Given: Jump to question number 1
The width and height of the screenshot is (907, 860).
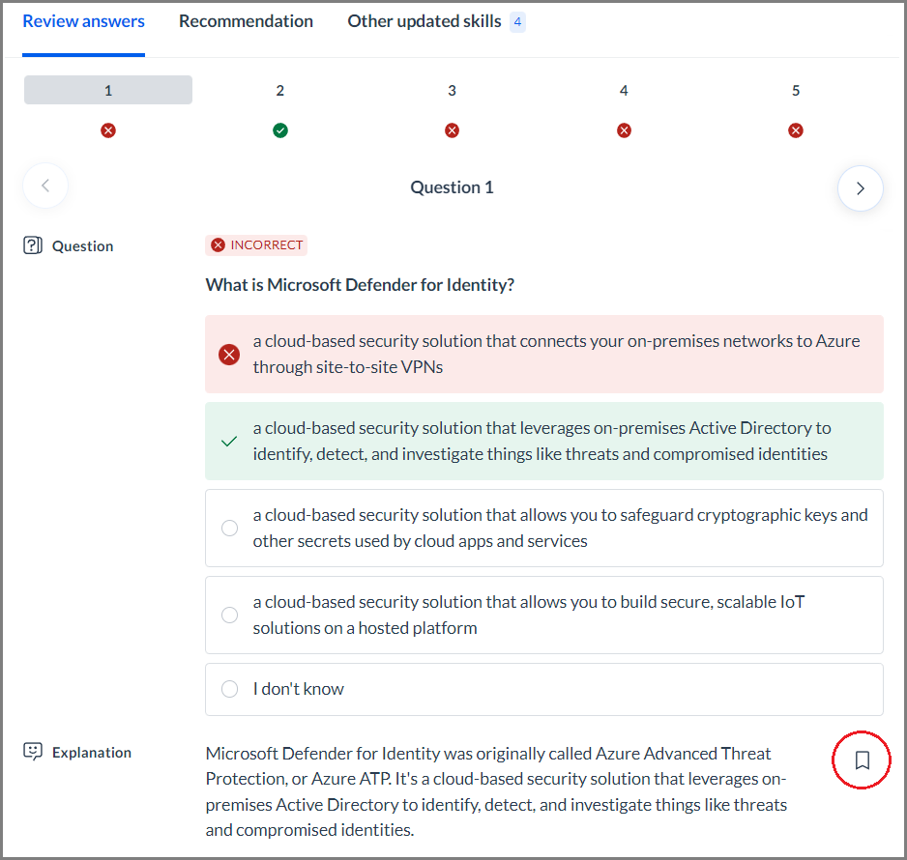Looking at the screenshot, I should (x=108, y=90).
